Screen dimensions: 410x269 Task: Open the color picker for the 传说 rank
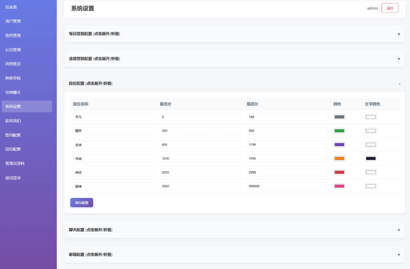click(x=339, y=158)
